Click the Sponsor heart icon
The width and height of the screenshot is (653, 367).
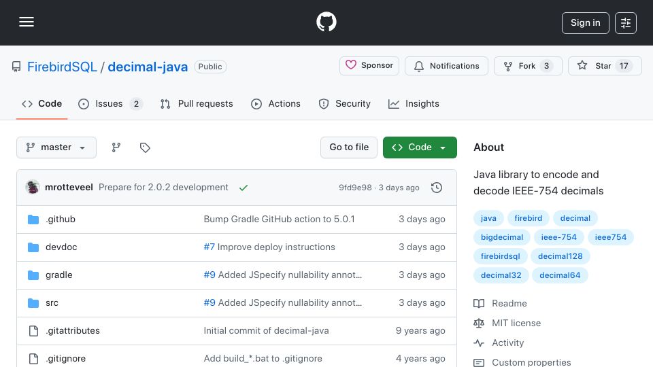pyautogui.click(x=351, y=65)
